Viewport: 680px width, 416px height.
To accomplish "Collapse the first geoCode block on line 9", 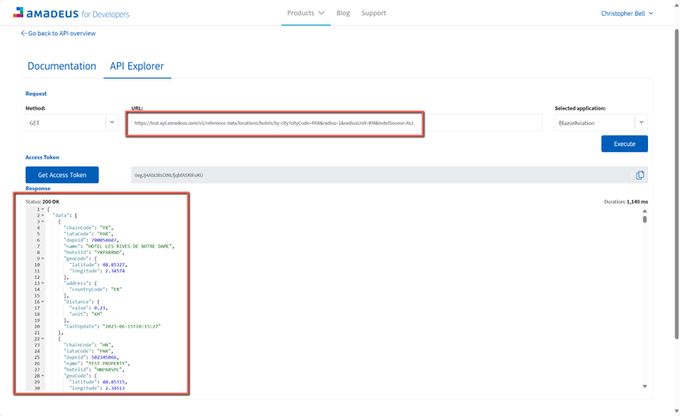I will (42, 259).
